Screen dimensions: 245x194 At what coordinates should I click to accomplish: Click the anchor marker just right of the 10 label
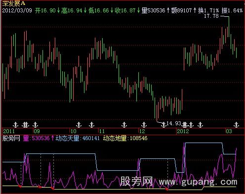79,125
